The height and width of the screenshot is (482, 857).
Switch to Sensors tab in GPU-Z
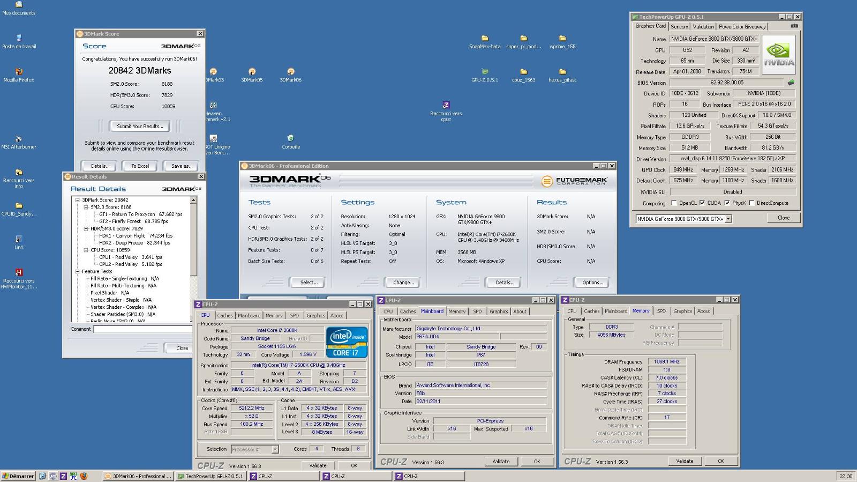click(679, 26)
